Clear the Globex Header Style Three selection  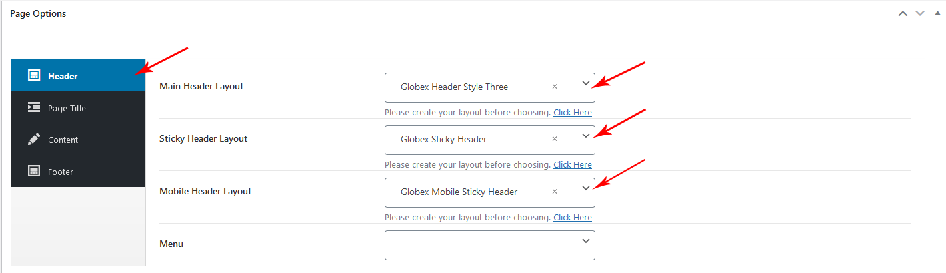(555, 87)
